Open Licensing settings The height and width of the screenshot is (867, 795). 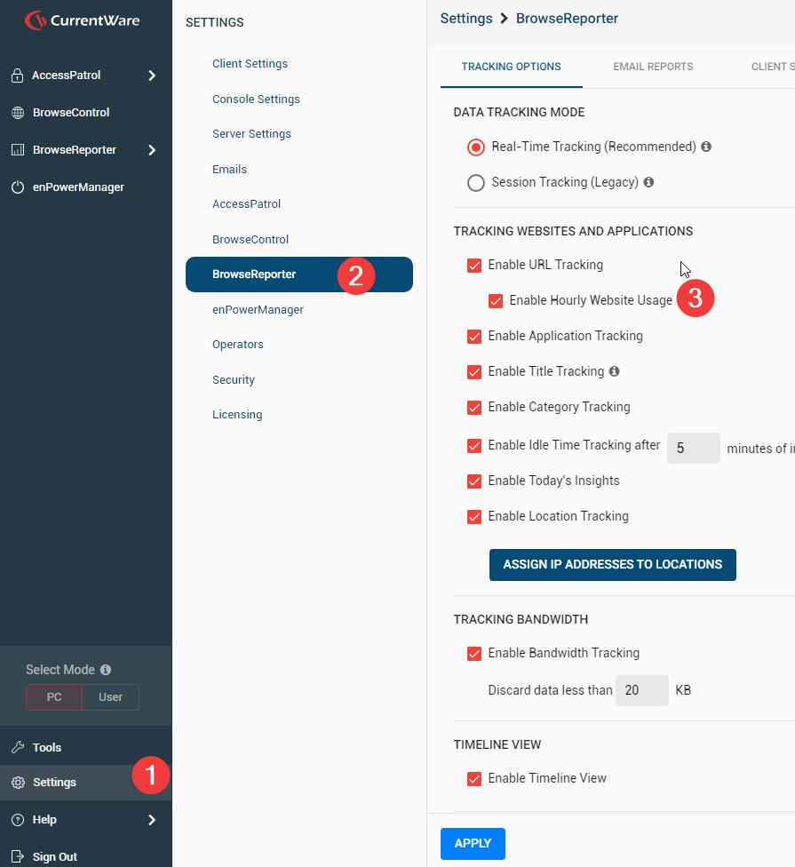[237, 415]
